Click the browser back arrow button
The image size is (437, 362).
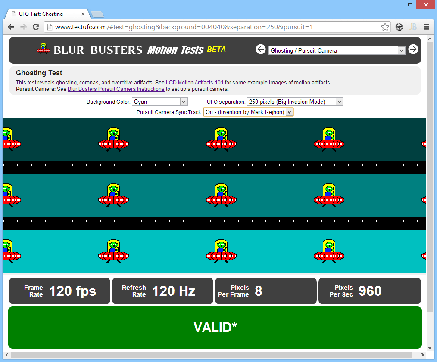(x=11, y=27)
